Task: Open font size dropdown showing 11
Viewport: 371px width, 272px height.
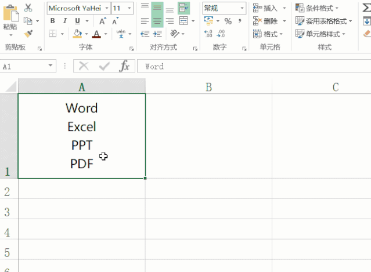Action: 129,8
